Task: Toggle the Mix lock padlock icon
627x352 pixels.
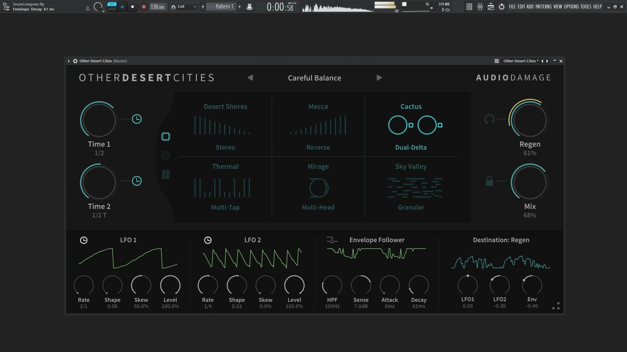Action: pos(489,181)
